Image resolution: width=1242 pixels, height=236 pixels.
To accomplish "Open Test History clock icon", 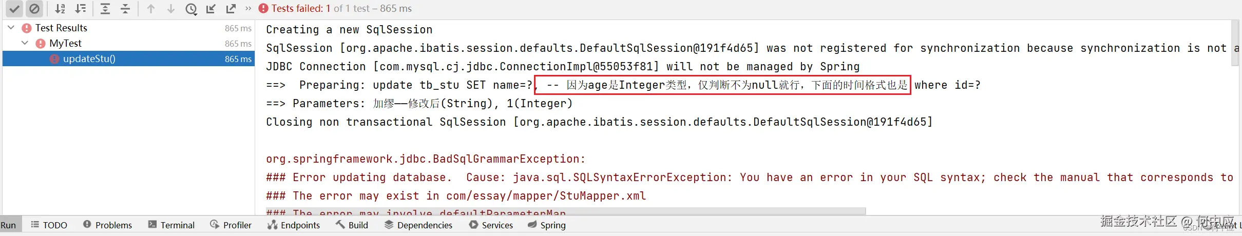I will tap(191, 9).
